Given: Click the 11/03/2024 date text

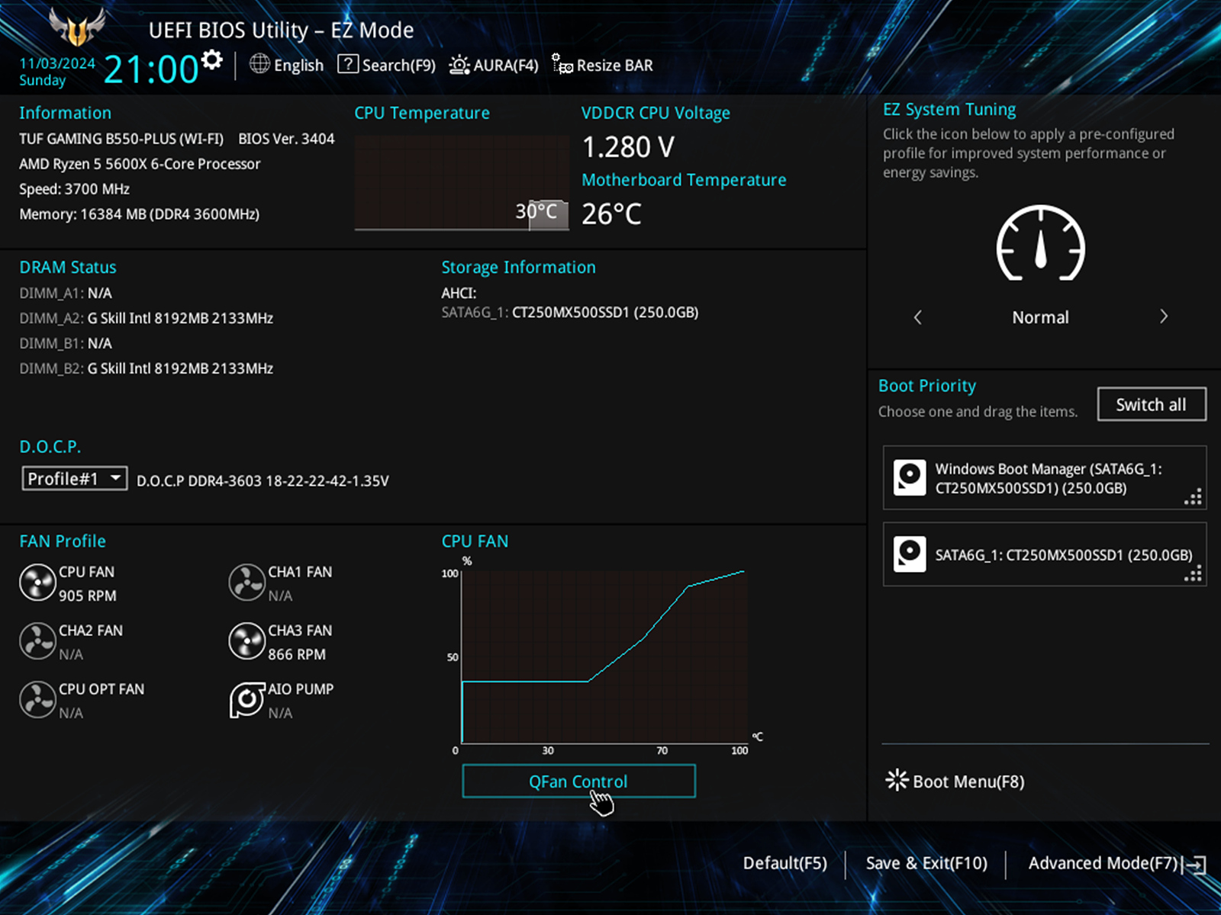Looking at the screenshot, I should pyautogui.click(x=57, y=63).
